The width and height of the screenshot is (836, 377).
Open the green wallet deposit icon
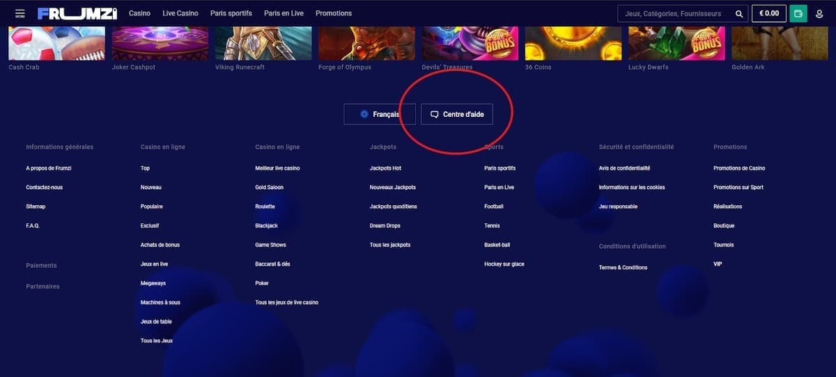pos(798,13)
